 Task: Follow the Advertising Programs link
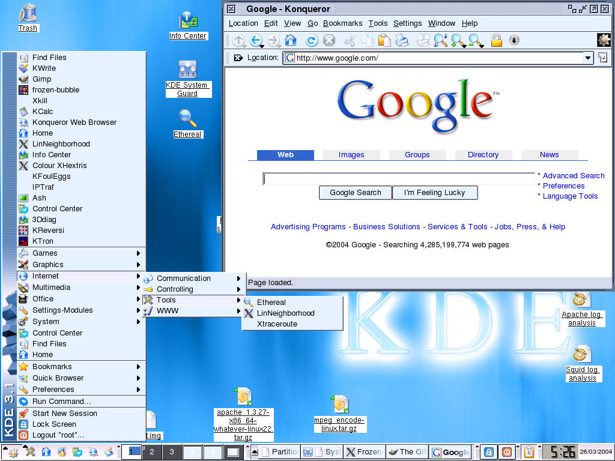point(308,226)
